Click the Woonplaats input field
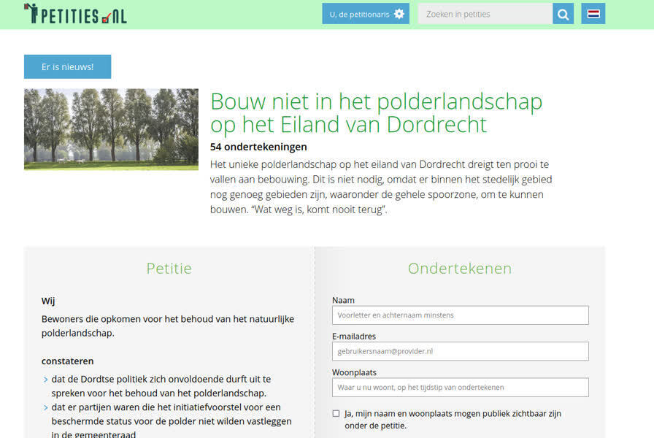Screen dimensions: 654x438 pyautogui.click(x=460, y=387)
